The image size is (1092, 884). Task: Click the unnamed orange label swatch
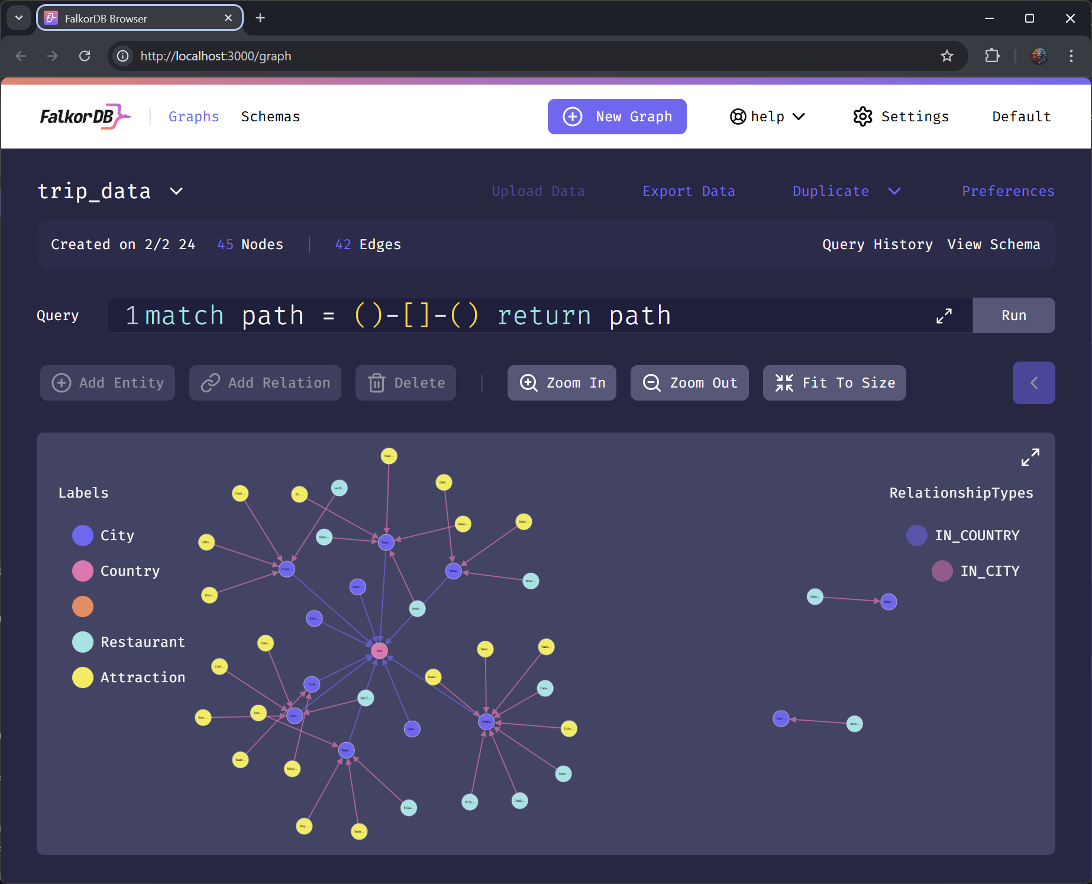[x=83, y=606]
